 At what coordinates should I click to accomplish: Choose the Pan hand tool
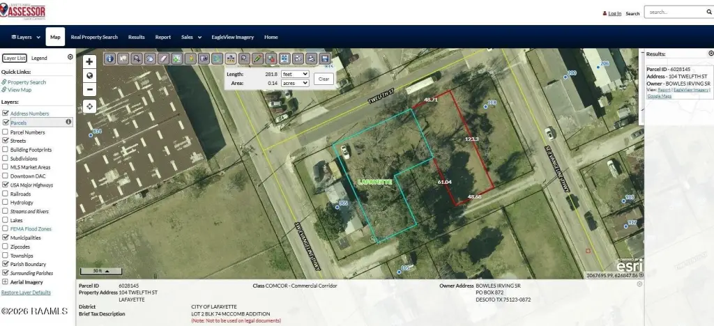click(150, 59)
